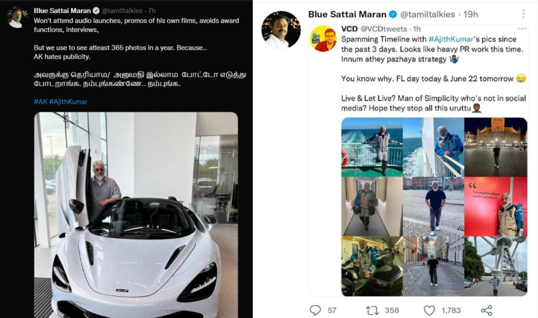This screenshot has height=318, width=538.
Task: Open #AjithKumar hashtag in the dark tweet
Action: [68, 101]
